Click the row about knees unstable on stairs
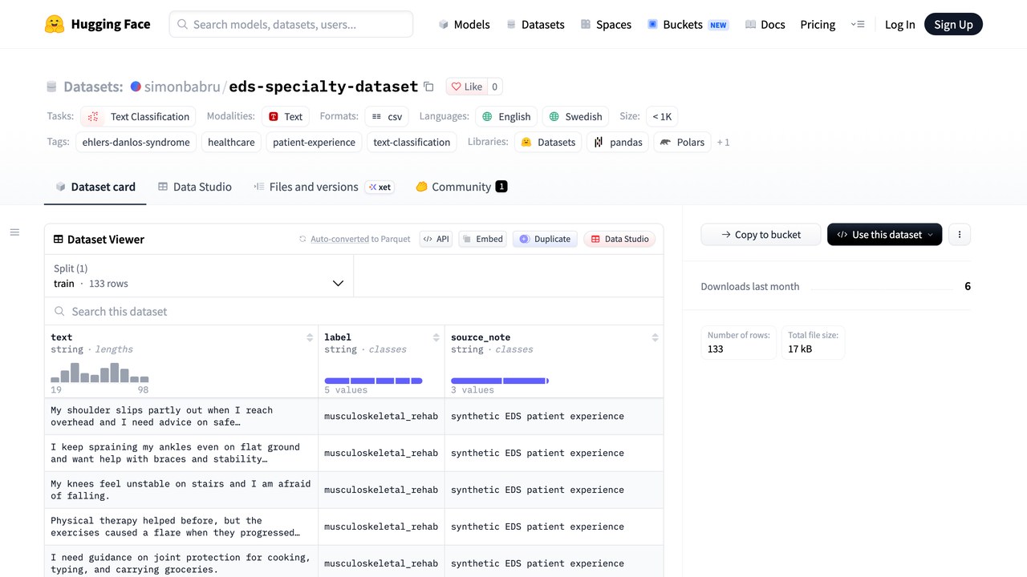 coord(354,490)
